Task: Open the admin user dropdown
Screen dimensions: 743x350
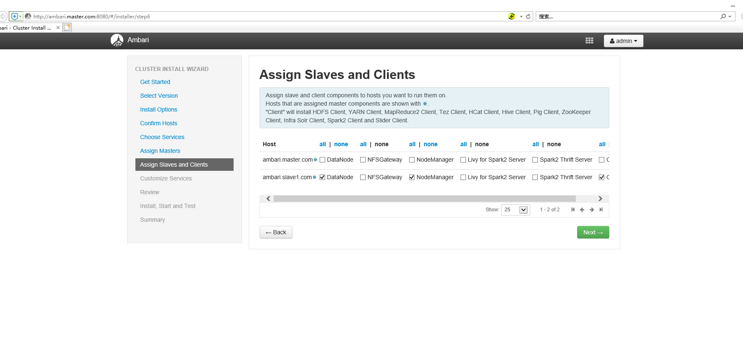Action: pyautogui.click(x=623, y=41)
